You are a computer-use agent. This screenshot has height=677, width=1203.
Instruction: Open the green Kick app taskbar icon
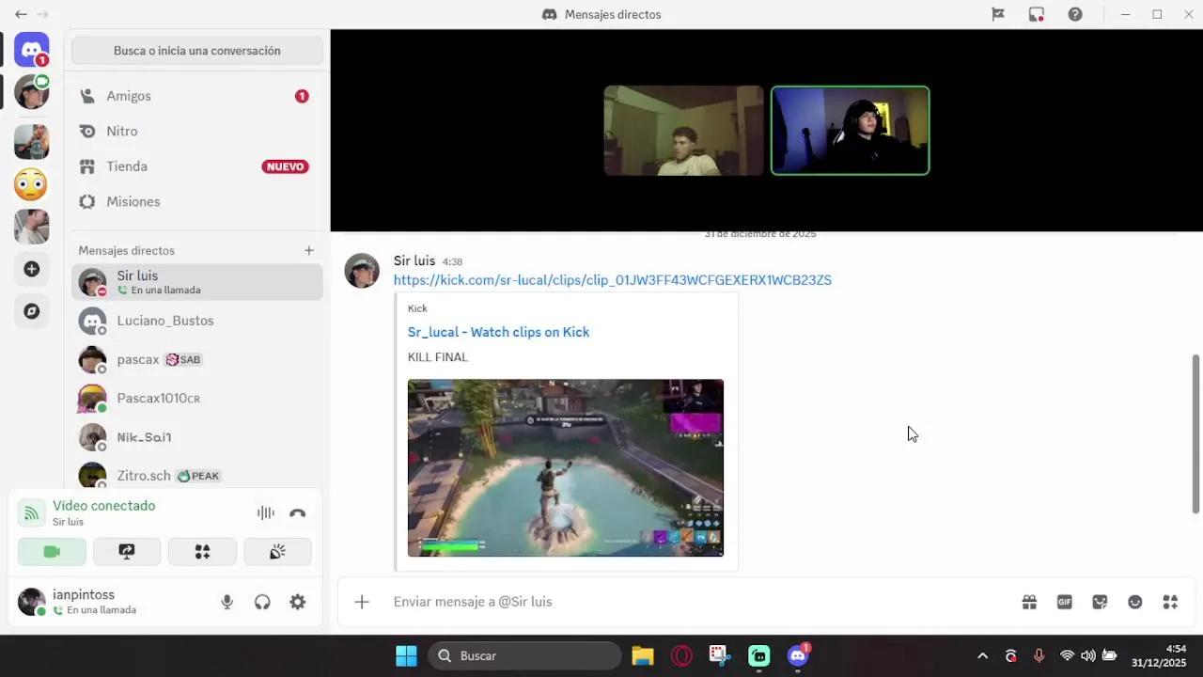[759, 655]
